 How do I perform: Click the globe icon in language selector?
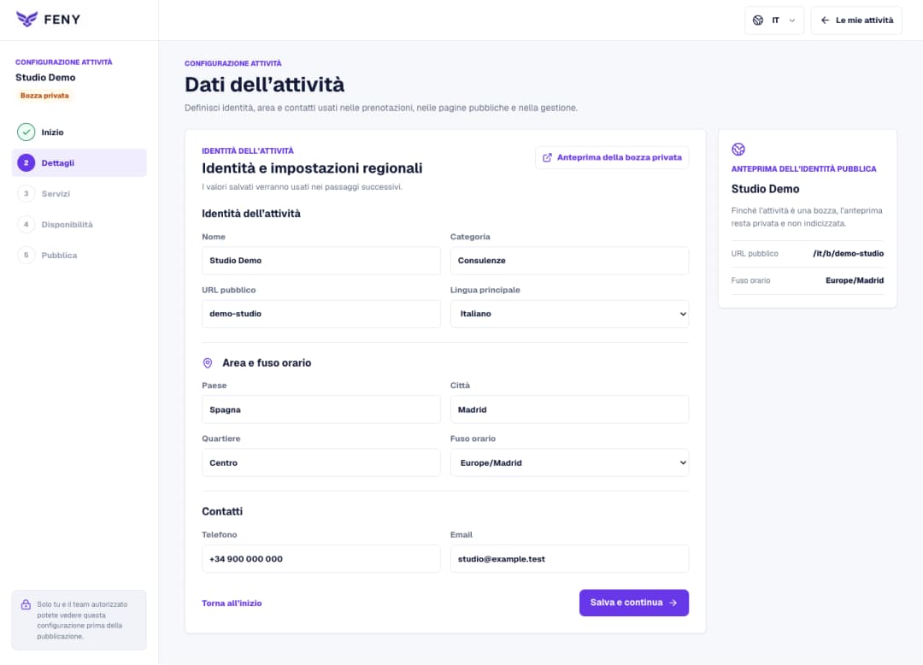758,20
